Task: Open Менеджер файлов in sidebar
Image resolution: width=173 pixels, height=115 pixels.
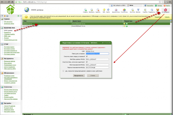Action: click(x=10, y=61)
